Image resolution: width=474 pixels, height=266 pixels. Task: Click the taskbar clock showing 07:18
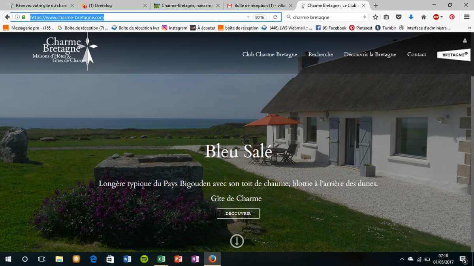443,259
